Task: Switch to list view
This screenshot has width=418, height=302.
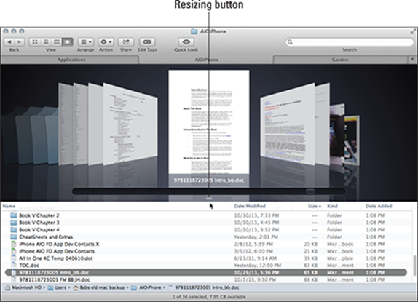Action: 46,41
